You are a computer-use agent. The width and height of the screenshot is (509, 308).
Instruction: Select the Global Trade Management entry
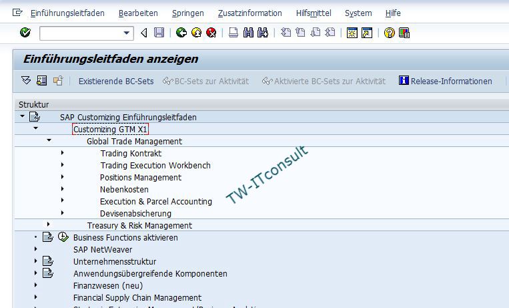tap(134, 141)
